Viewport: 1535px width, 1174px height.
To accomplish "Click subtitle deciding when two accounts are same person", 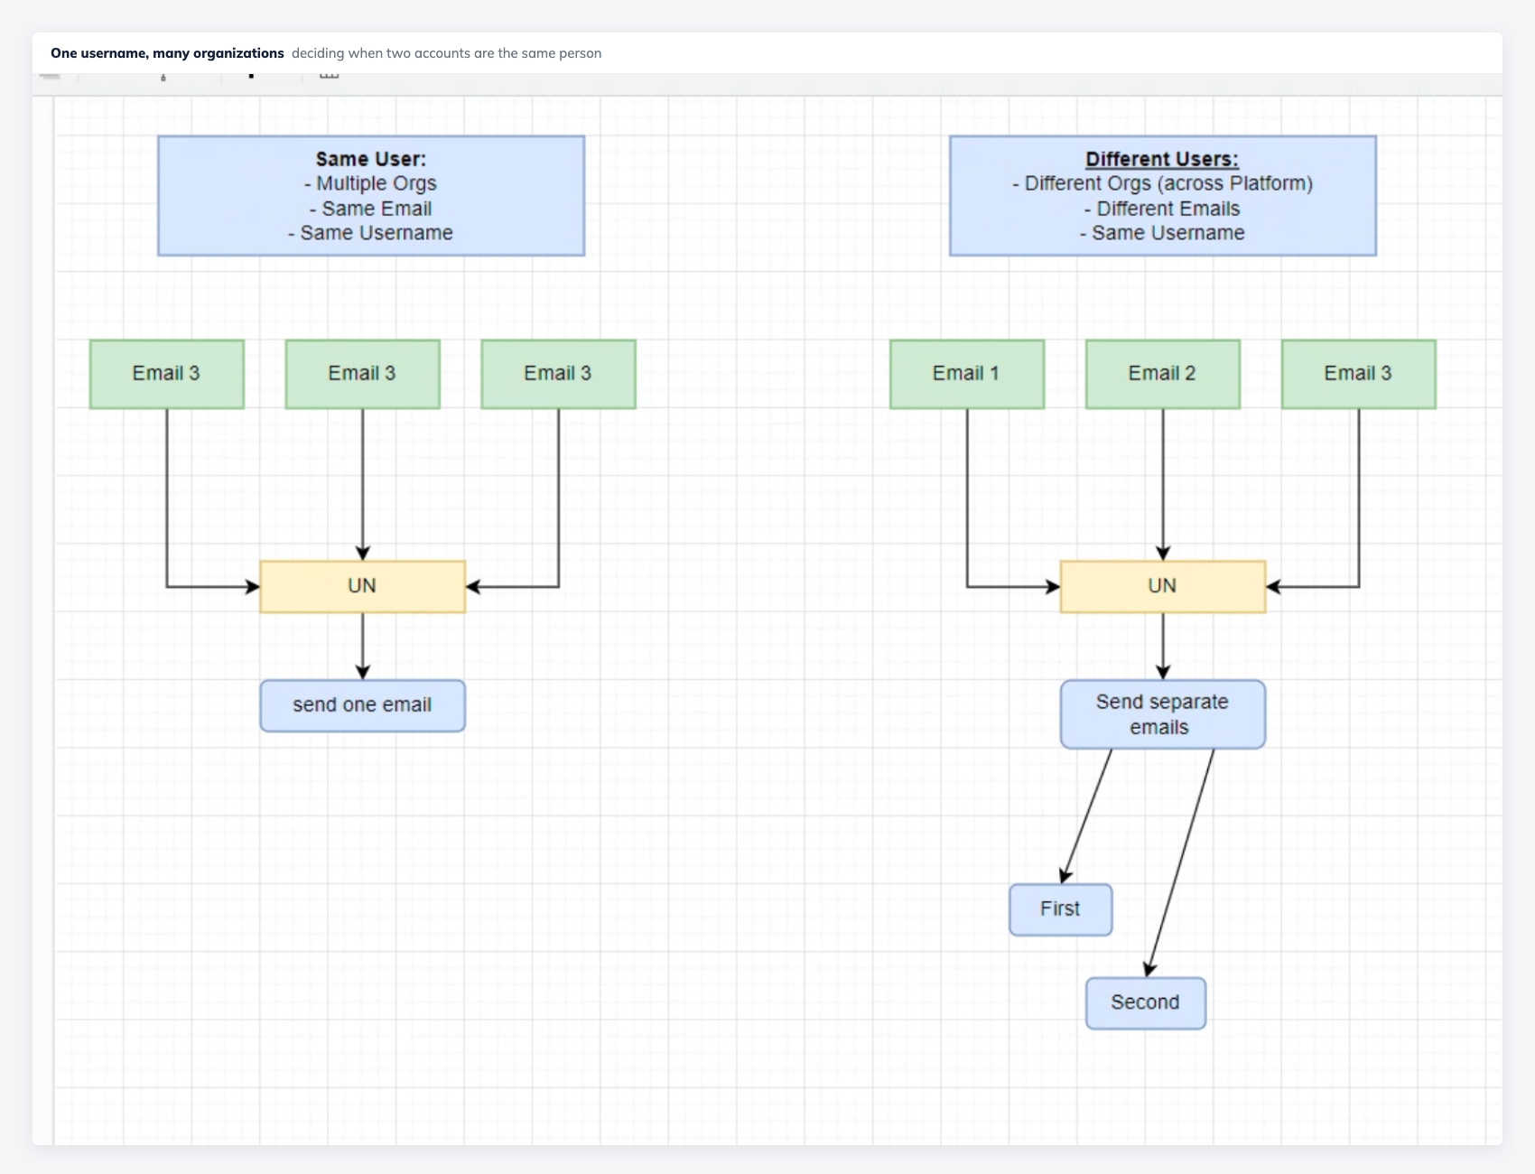I will (x=446, y=53).
